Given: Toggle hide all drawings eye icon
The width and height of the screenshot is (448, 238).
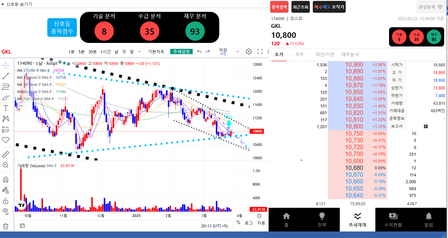Looking at the screenshot, I should pos(6,211).
